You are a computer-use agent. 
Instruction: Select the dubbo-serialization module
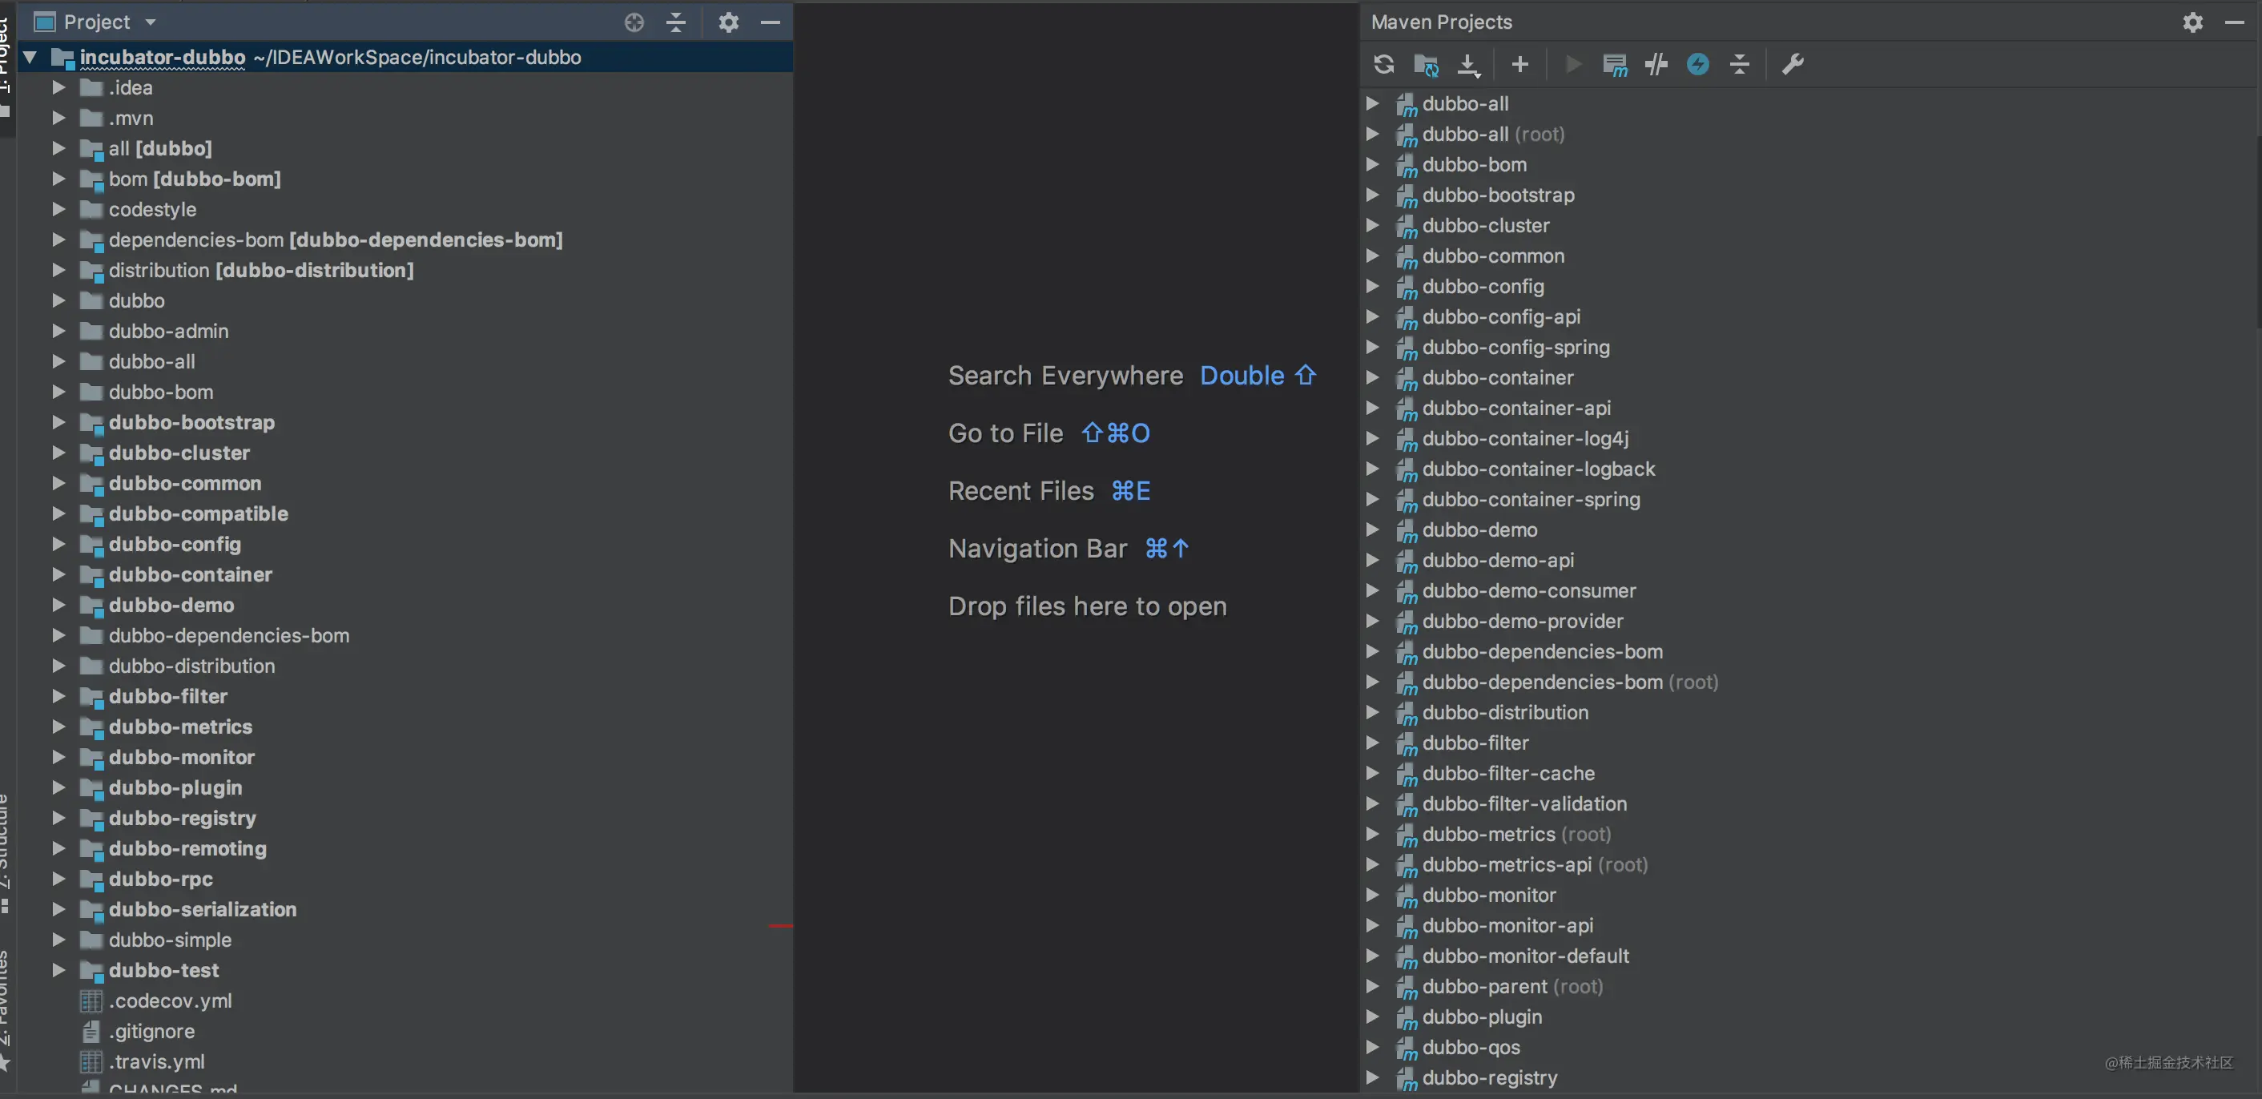pos(203,909)
